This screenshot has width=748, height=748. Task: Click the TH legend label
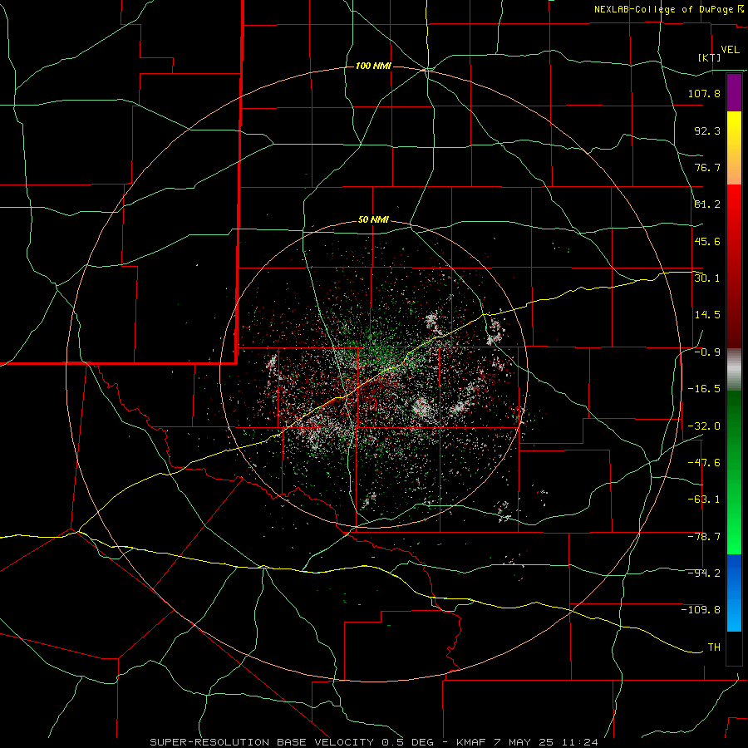(714, 647)
